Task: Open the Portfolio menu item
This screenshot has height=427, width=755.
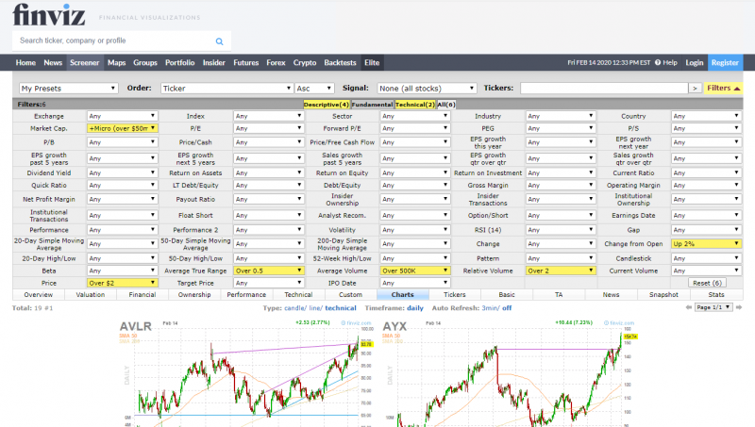Action: click(180, 62)
